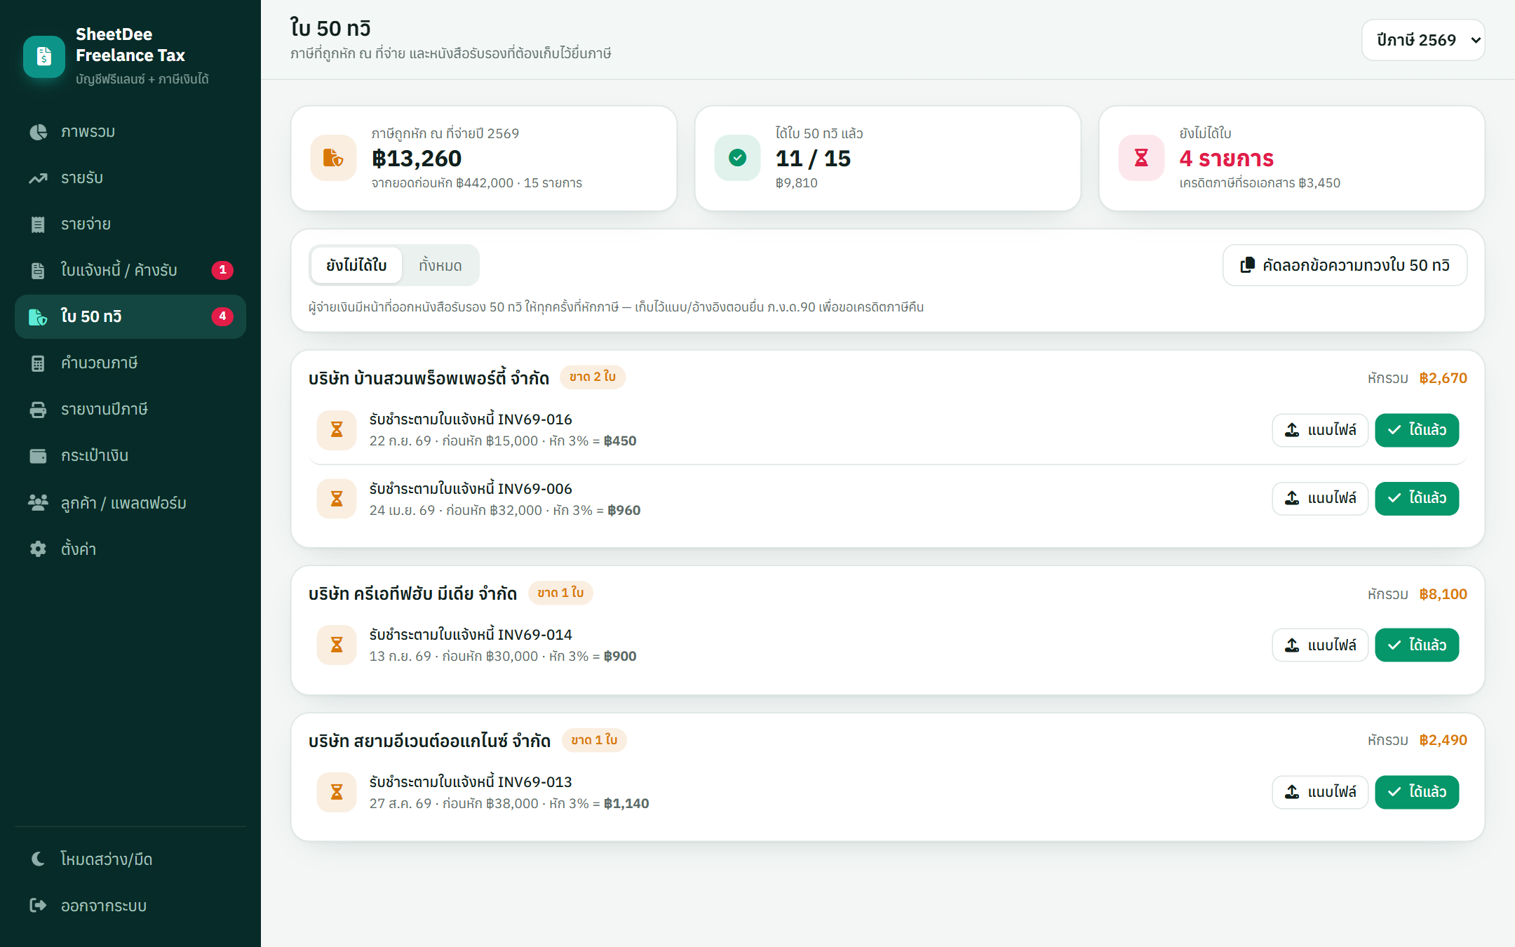Open ภาพรวม overview from sidebar

click(x=130, y=132)
